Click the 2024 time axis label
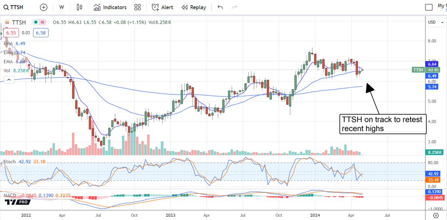 [315, 215]
